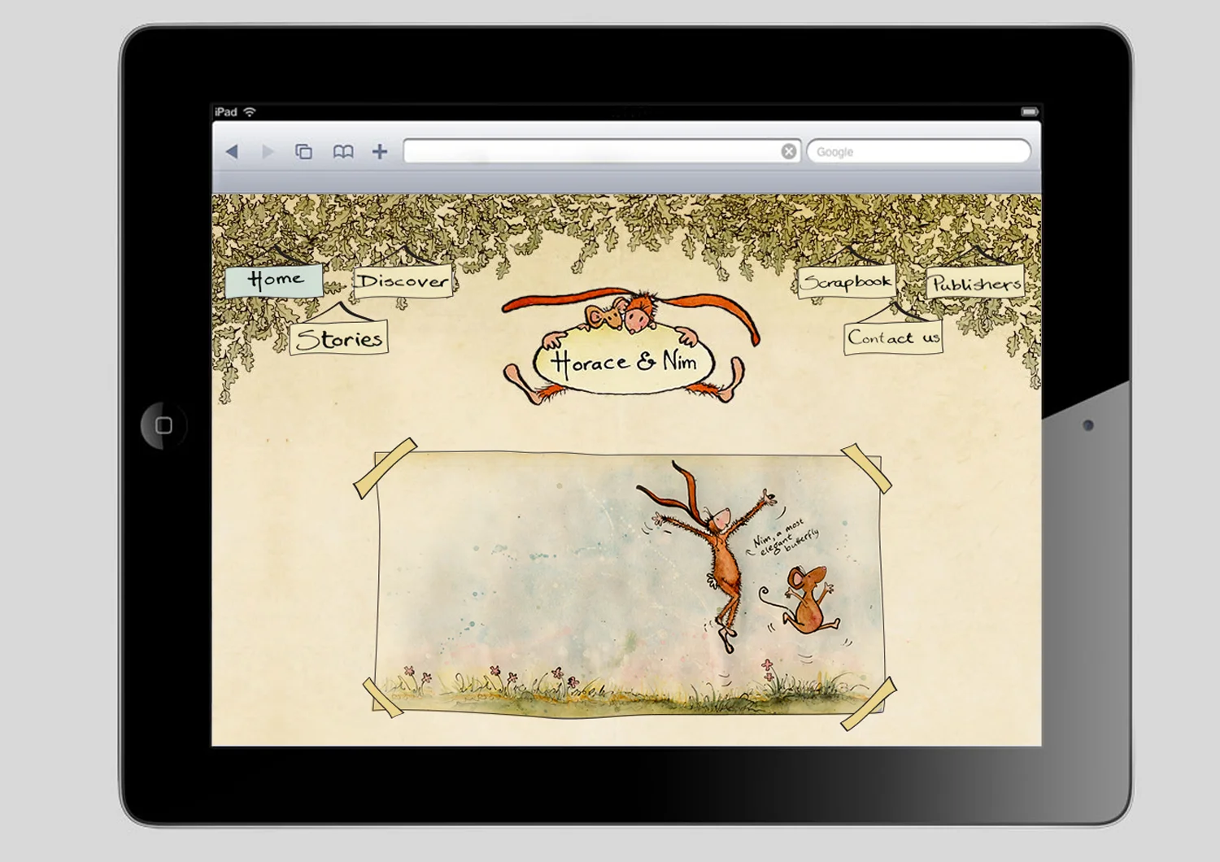The height and width of the screenshot is (862, 1220).
Task: Open the Home hanging sign
Action: click(x=274, y=280)
